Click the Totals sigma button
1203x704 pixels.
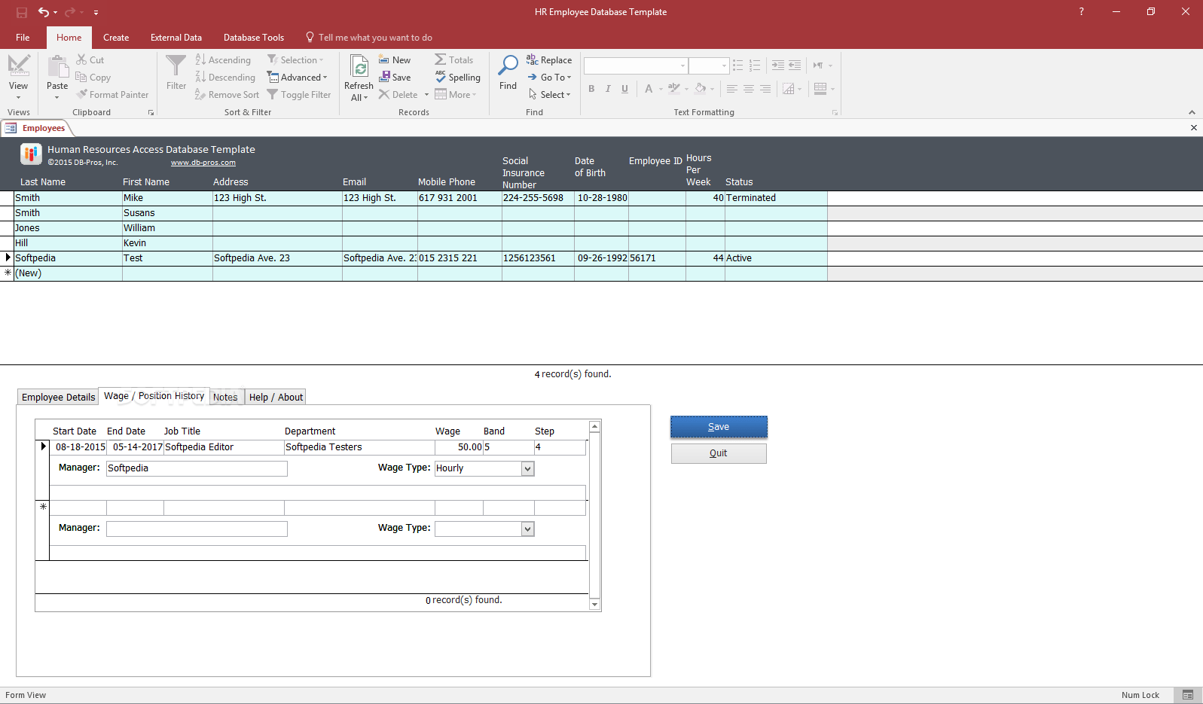point(454,59)
